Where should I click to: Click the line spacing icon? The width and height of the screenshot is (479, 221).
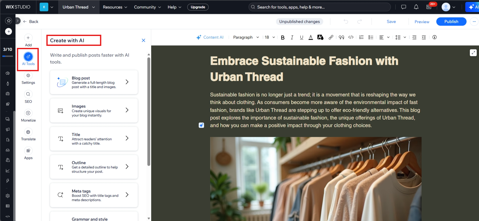tap(398, 37)
